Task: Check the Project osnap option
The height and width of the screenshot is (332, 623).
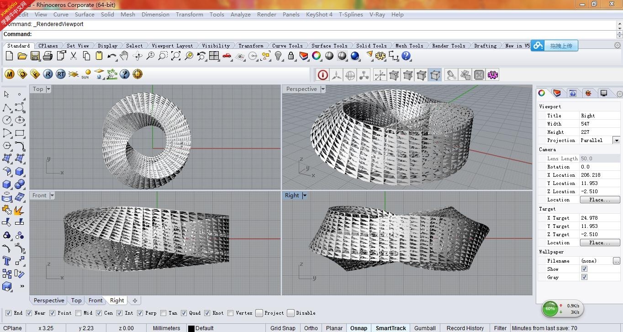Action: 259,313
